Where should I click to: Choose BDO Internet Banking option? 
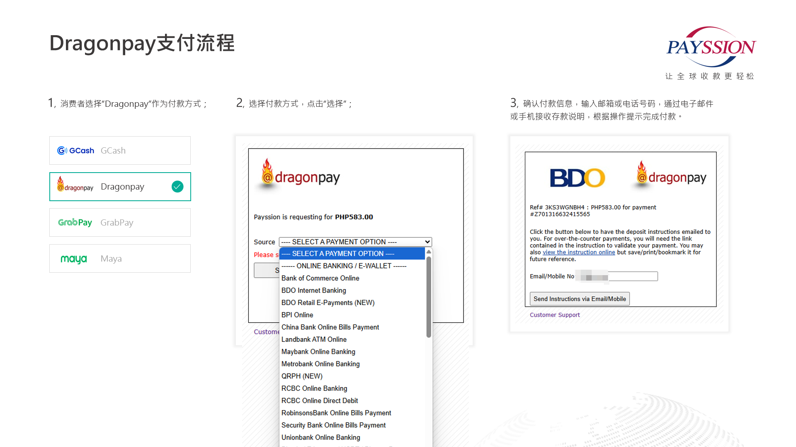[x=352, y=291]
